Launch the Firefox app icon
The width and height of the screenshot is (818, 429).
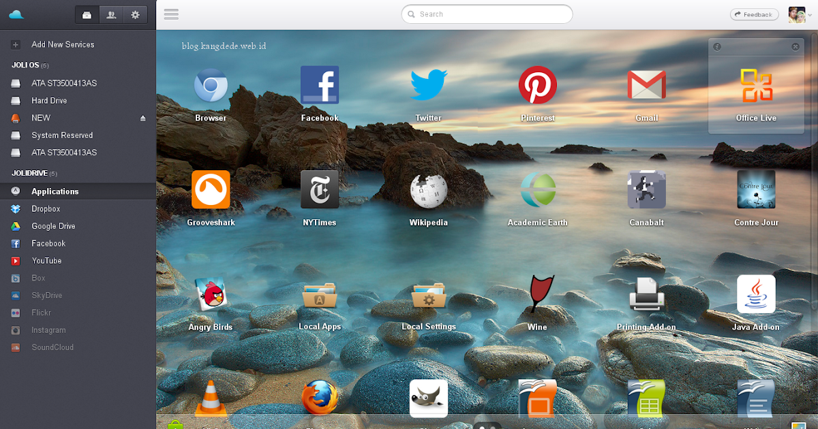point(320,398)
